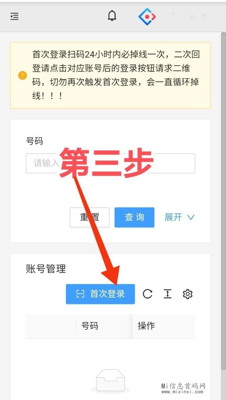Open the table density icon

pyautogui.click(x=167, y=294)
